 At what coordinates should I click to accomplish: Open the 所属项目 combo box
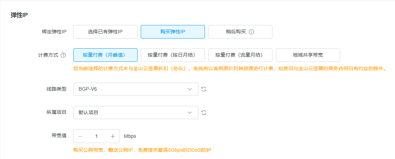coord(132,112)
